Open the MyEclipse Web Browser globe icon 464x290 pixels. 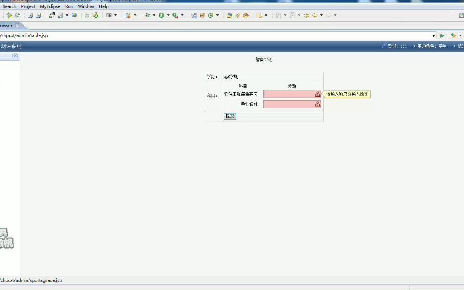click(75, 15)
